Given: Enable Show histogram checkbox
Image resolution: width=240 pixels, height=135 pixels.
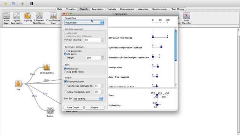Looking at the screenshot, I should point(66,92).
